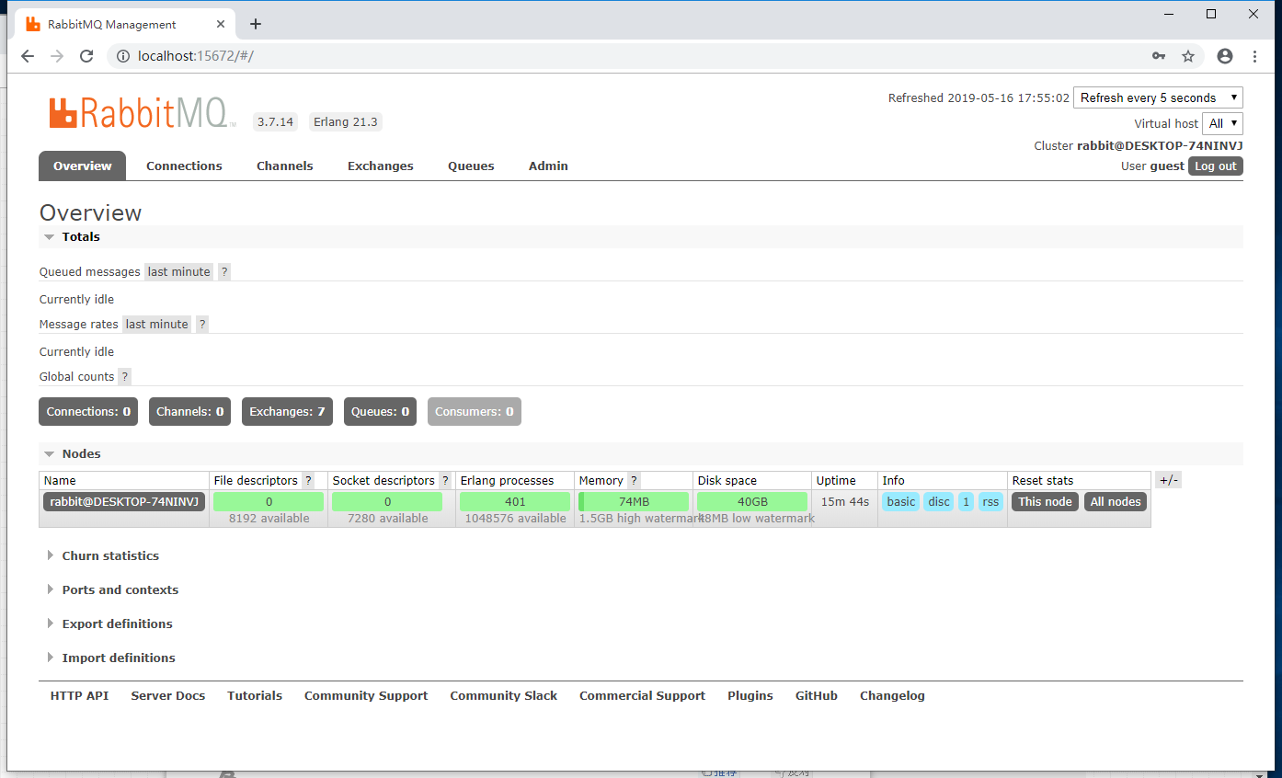Switch to the Admin tab
The width and height of the screenshot is (1282, 778).
[548, 166]
